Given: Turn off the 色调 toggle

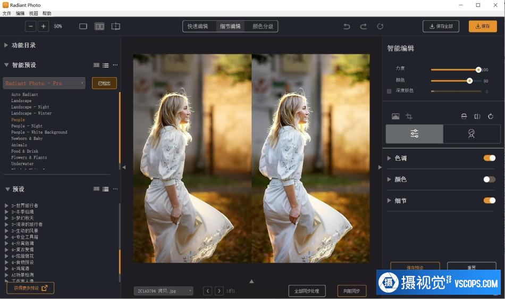Looking at the screenshot, I should click(x=489, y=158).
